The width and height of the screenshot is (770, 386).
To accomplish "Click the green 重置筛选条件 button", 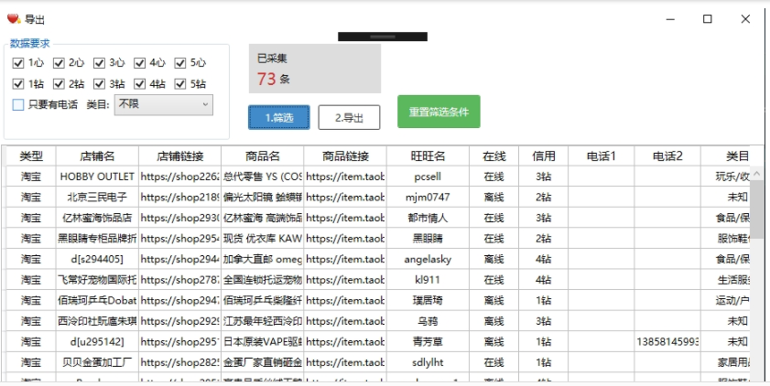I will tap(439, 112).
